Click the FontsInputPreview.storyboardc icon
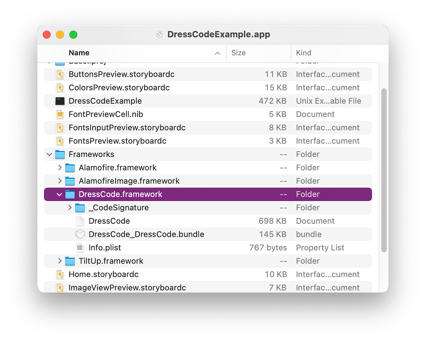 (60, 127)
